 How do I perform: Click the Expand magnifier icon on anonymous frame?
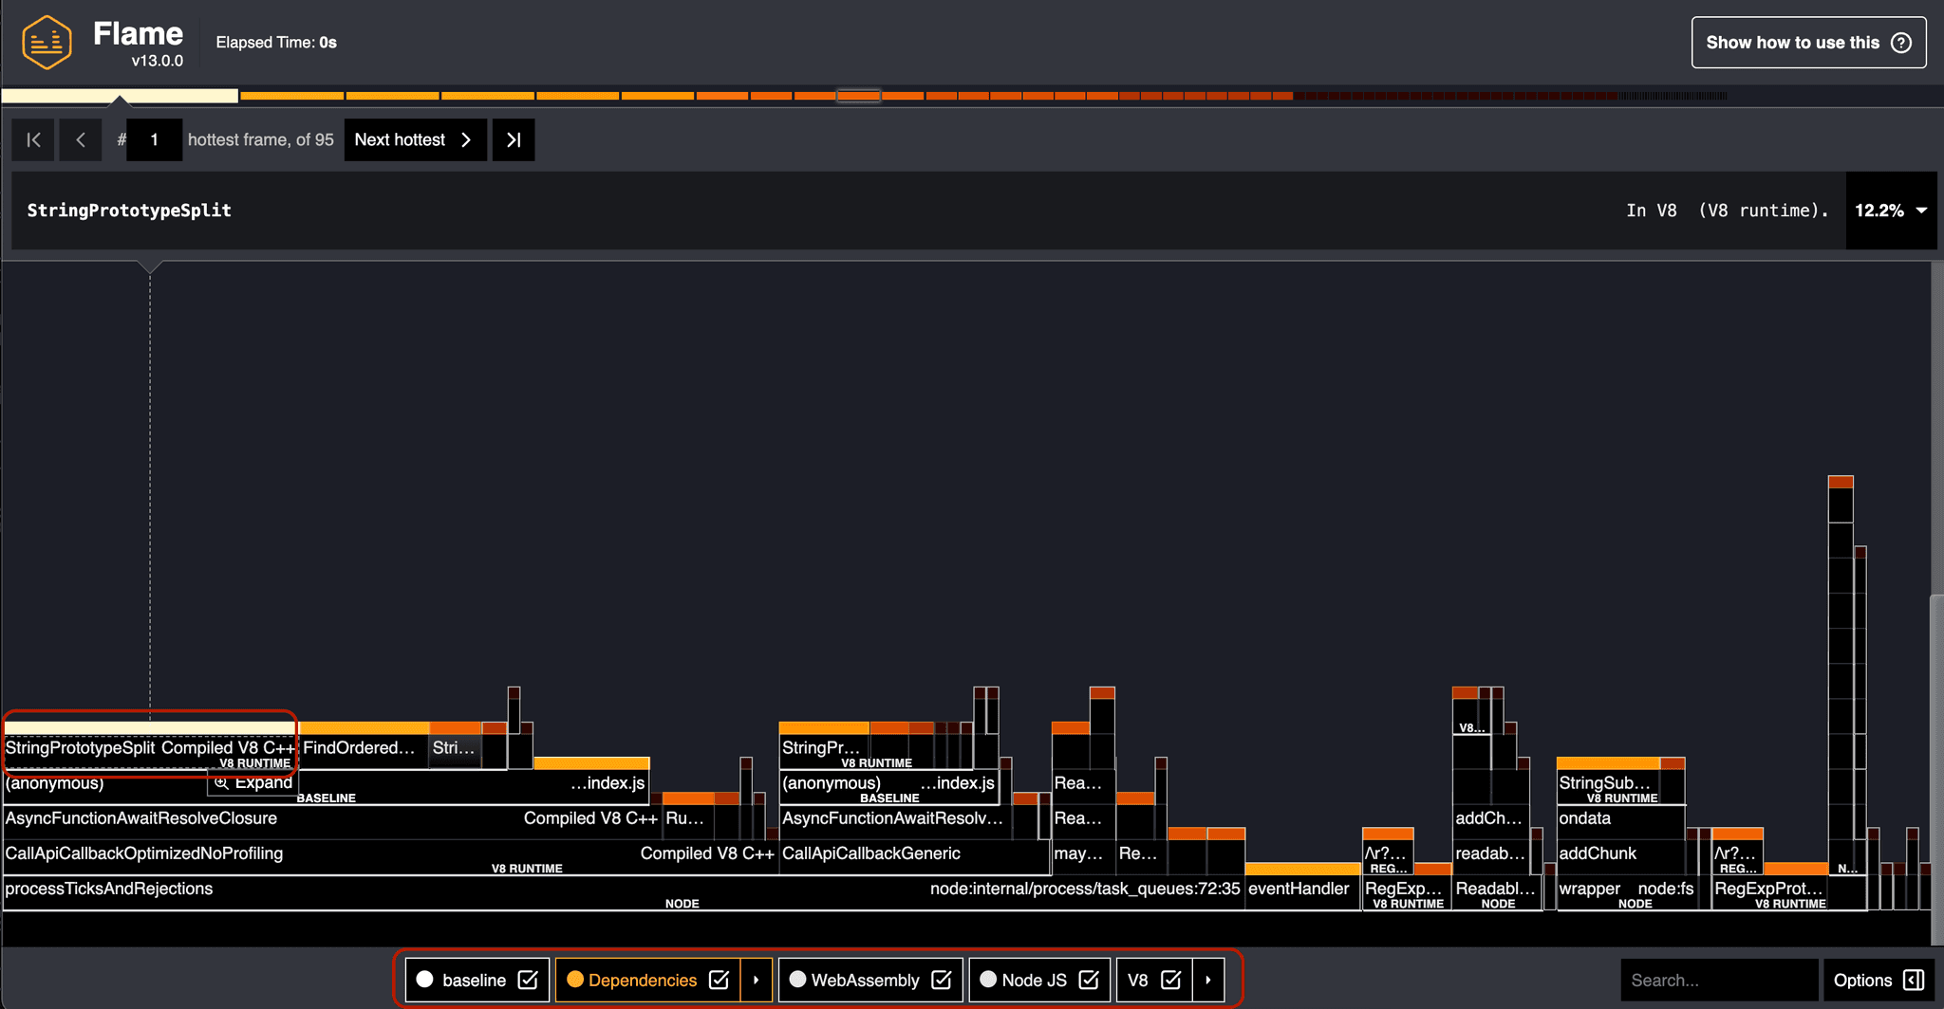click(221, 783)
